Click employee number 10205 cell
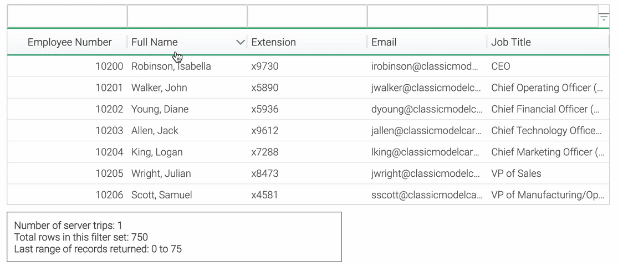618x266 pixels. coord(68,173)
